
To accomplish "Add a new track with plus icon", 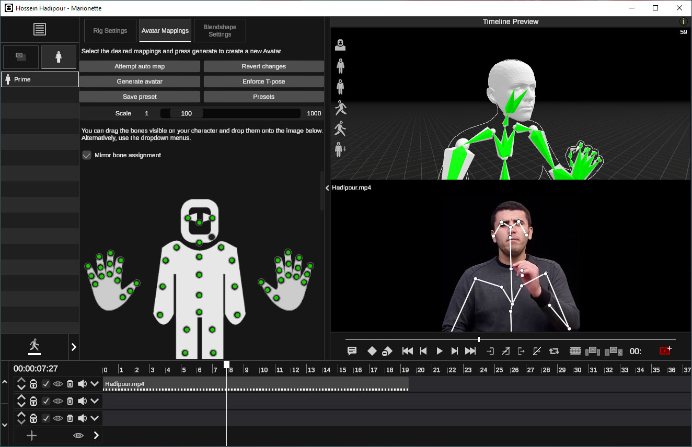I will click(31, 436).
